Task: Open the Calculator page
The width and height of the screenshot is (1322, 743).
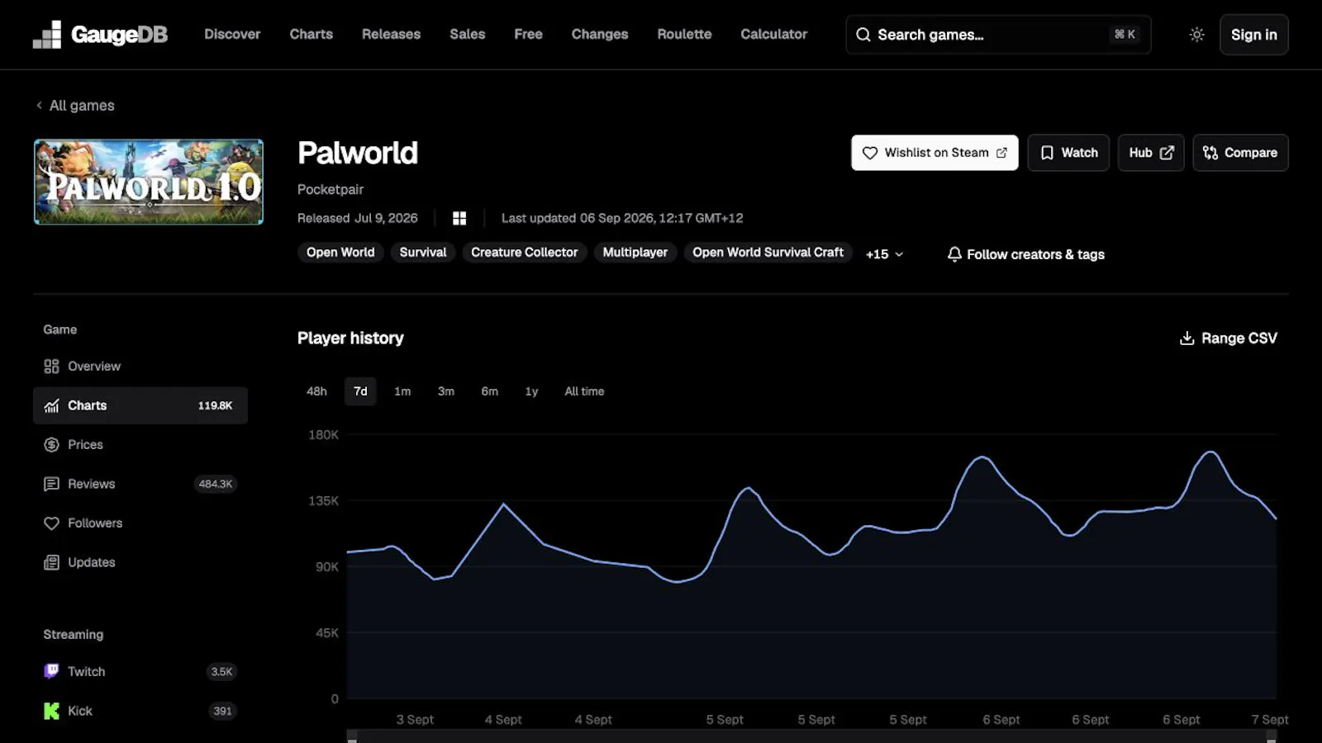Action: tap(773, 34)
